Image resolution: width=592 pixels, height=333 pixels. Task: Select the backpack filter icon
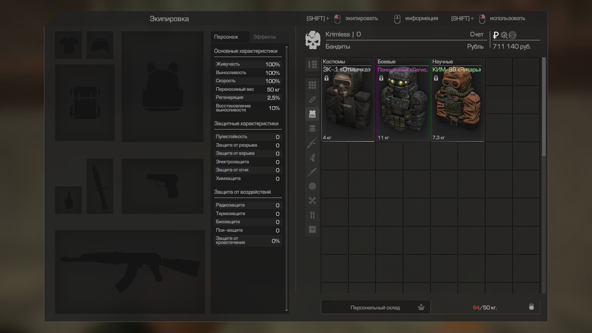[312, 128]
